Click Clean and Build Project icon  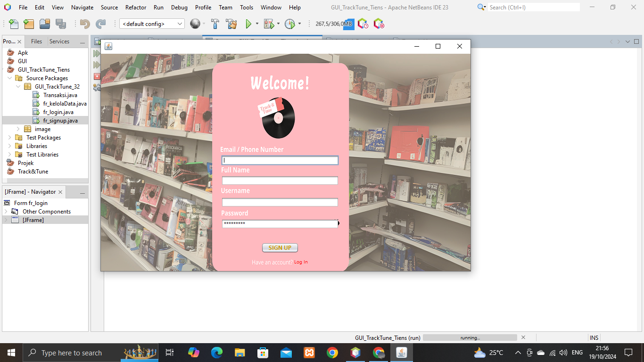[x=231, y=24]
